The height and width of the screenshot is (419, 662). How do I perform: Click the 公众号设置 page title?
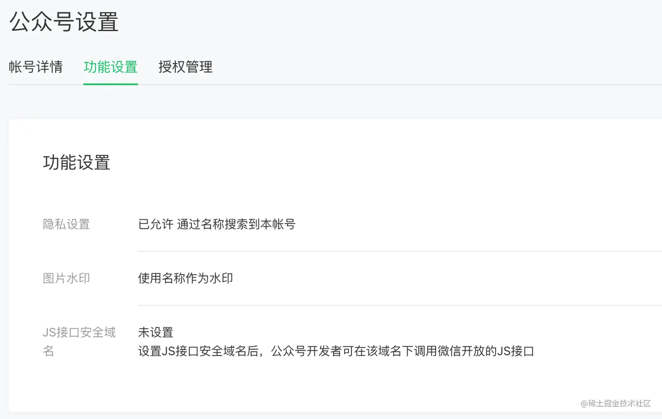pos(64,22)
